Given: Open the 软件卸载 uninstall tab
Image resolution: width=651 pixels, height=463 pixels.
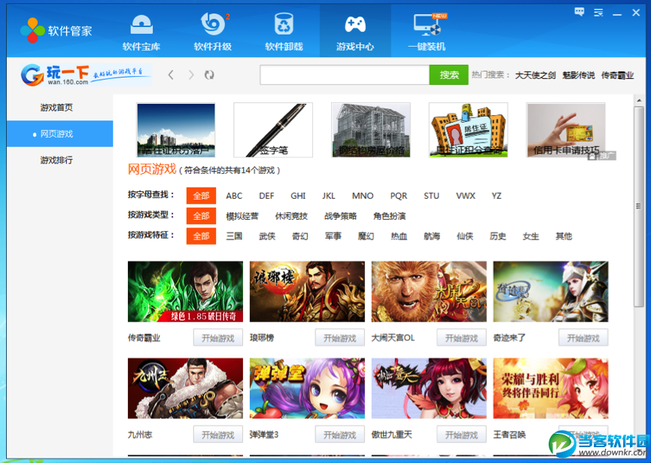Looking at the screenshot, I should click(284, 32).
